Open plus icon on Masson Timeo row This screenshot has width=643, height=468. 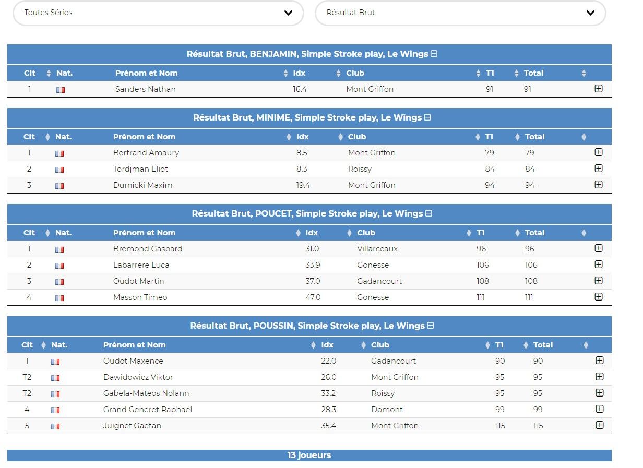pos(599,297)
